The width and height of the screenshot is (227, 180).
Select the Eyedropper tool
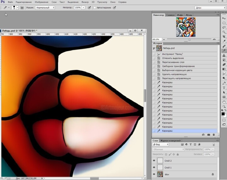pos(224,41)
